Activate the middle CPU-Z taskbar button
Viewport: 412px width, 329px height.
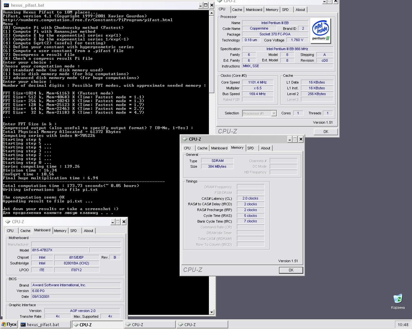pyautogui.click(x=150, y=325)
